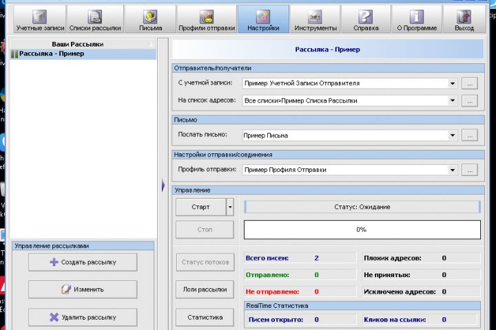Click the Исключено адресов label

coord(400,291)
